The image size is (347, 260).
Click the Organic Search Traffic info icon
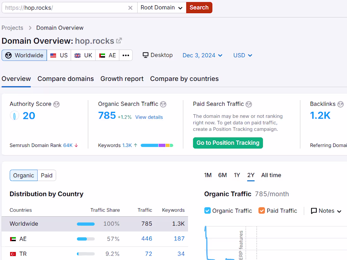[x=163, y=104]
